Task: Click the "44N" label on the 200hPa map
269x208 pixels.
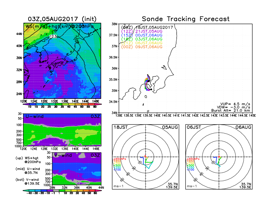Action: 19,34
